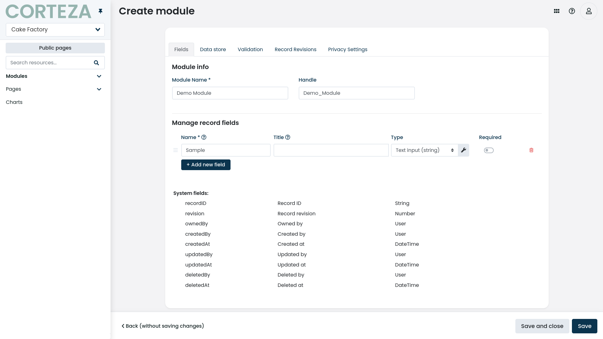The image size is (603, 339).
Task: Click Add new field button
Action: point(206,165)
